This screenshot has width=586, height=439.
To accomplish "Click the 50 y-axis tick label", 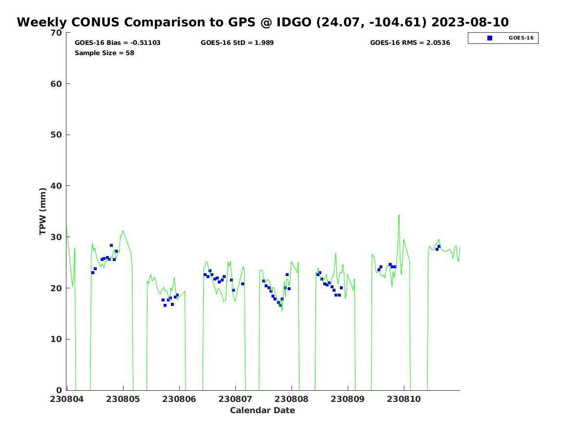I will click(57, 135).
